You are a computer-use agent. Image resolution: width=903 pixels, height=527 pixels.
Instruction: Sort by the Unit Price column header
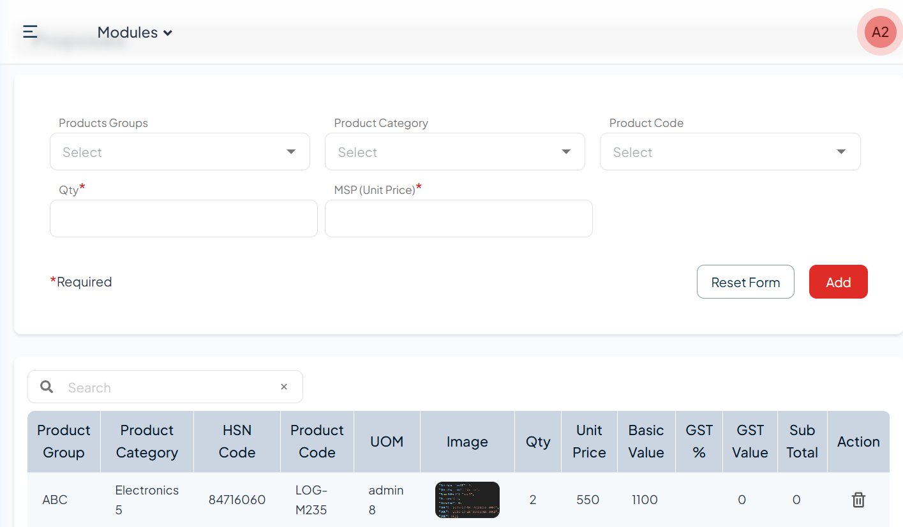589,442
